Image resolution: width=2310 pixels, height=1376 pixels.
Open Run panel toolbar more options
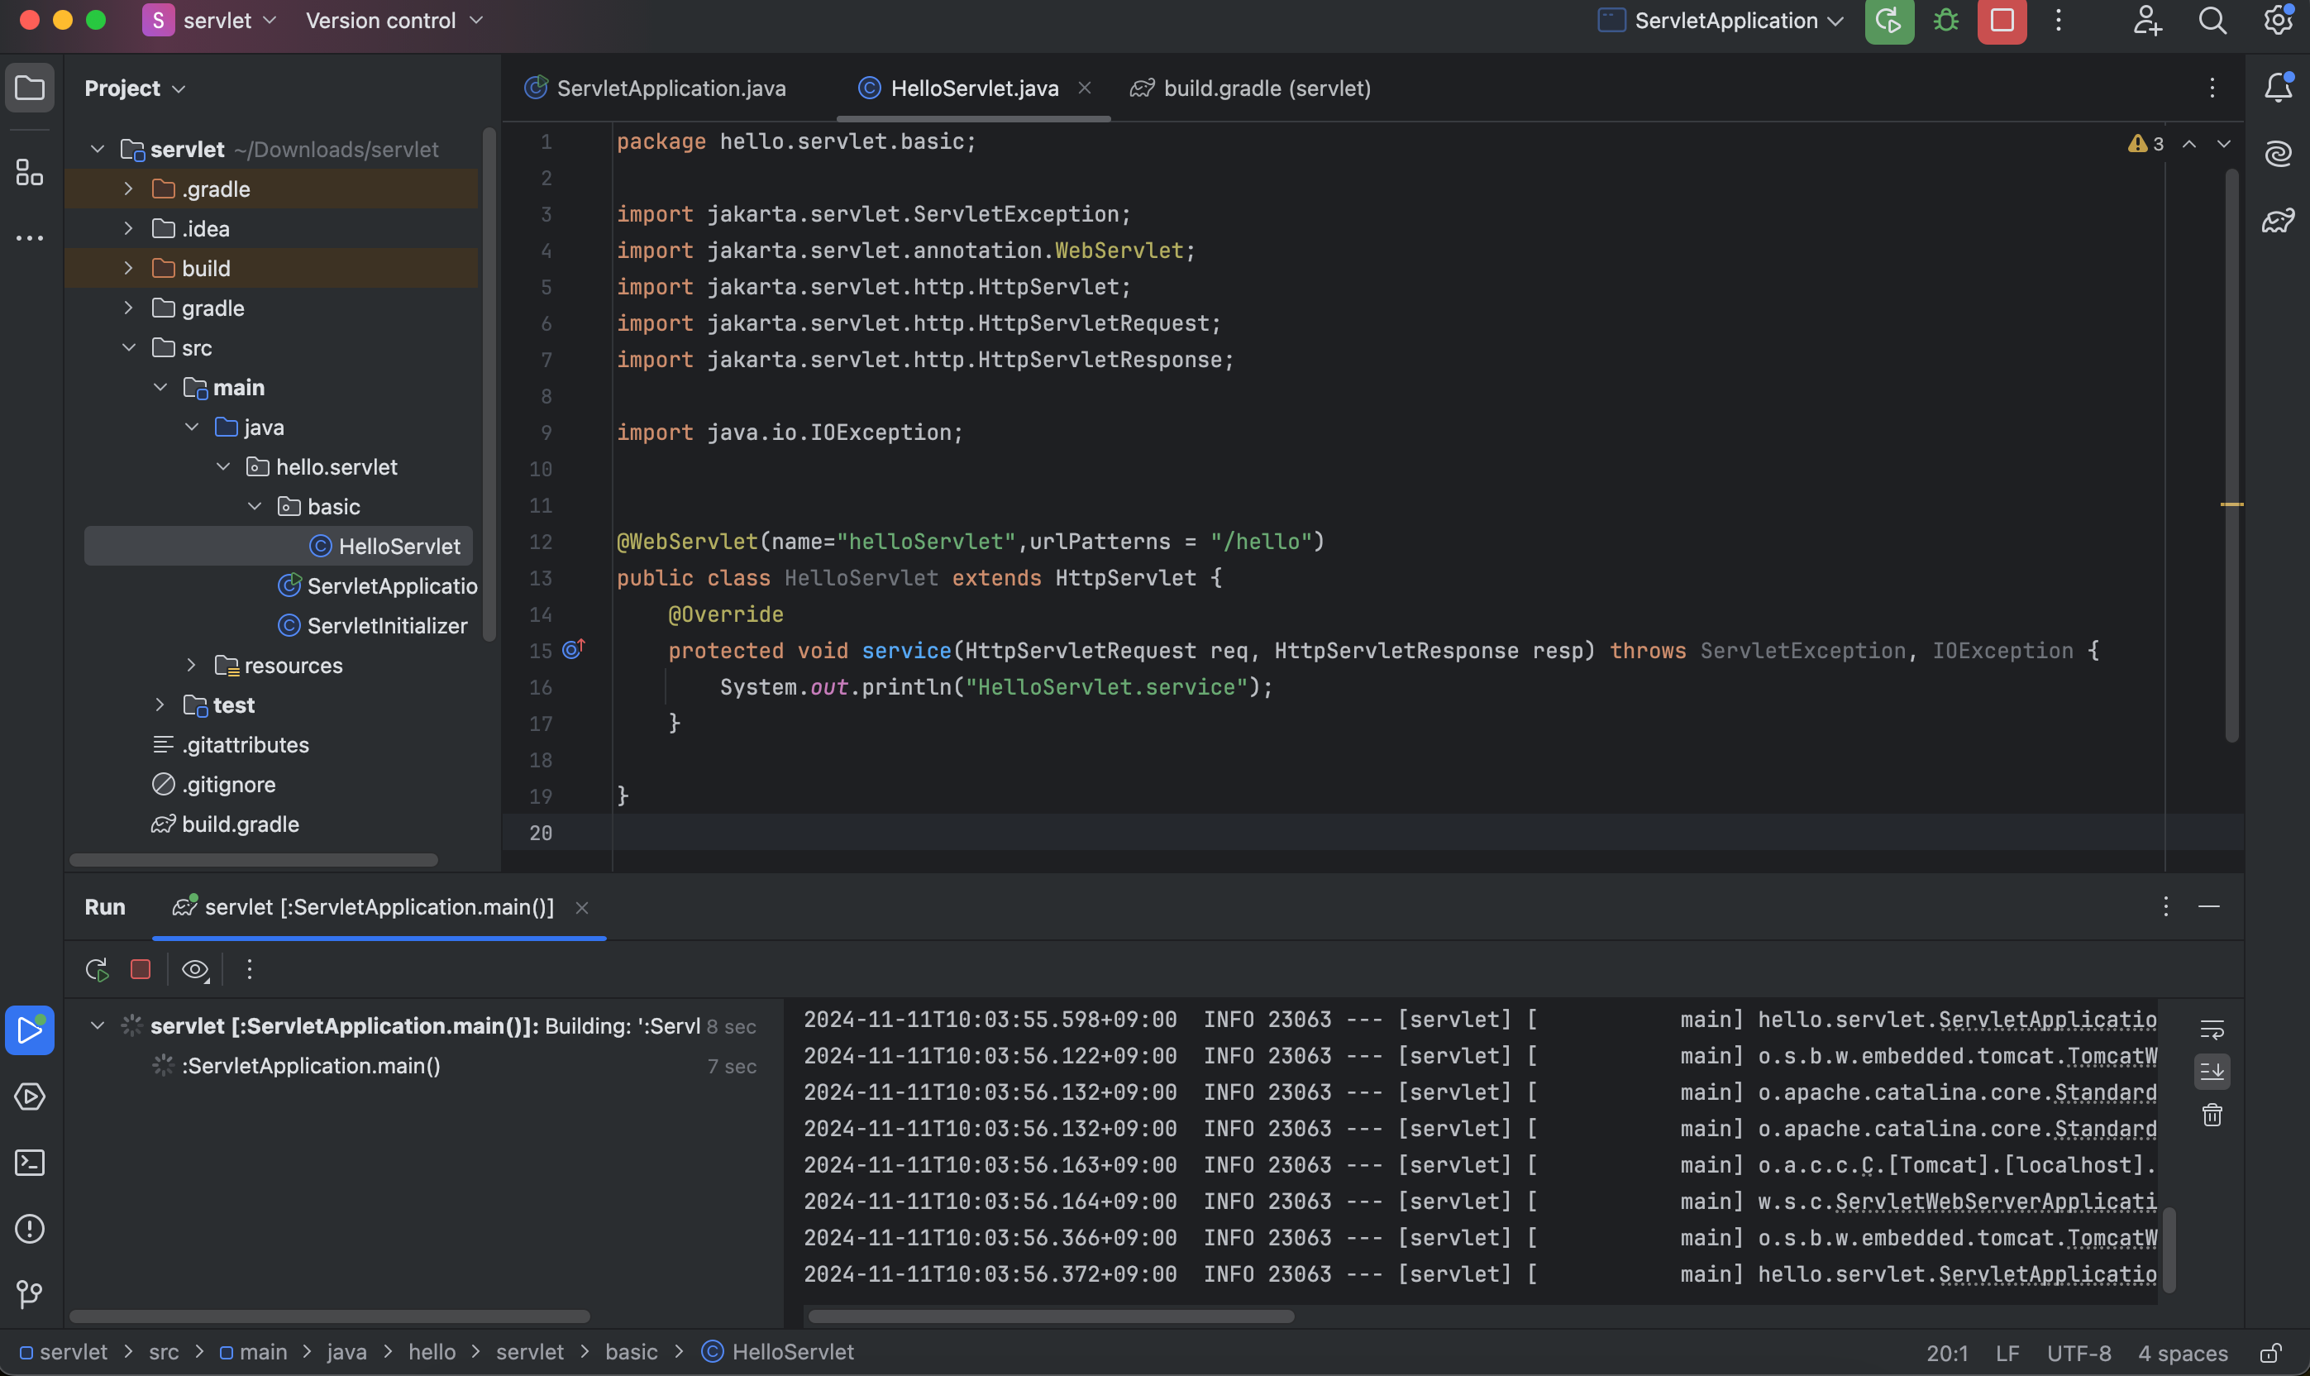[x=250, y=970]
